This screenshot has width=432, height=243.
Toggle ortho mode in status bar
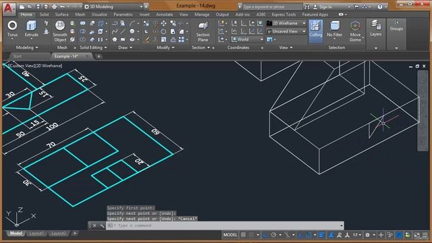265,235
